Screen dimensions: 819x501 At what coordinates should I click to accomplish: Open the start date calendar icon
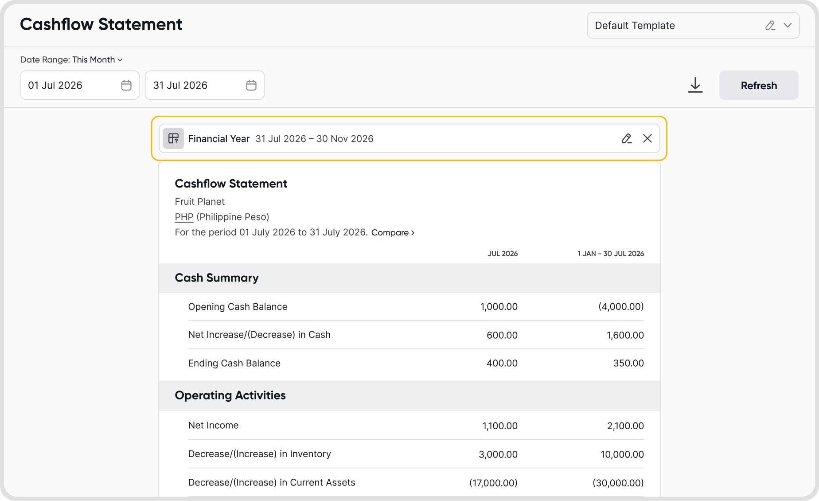tap(126, 85)
